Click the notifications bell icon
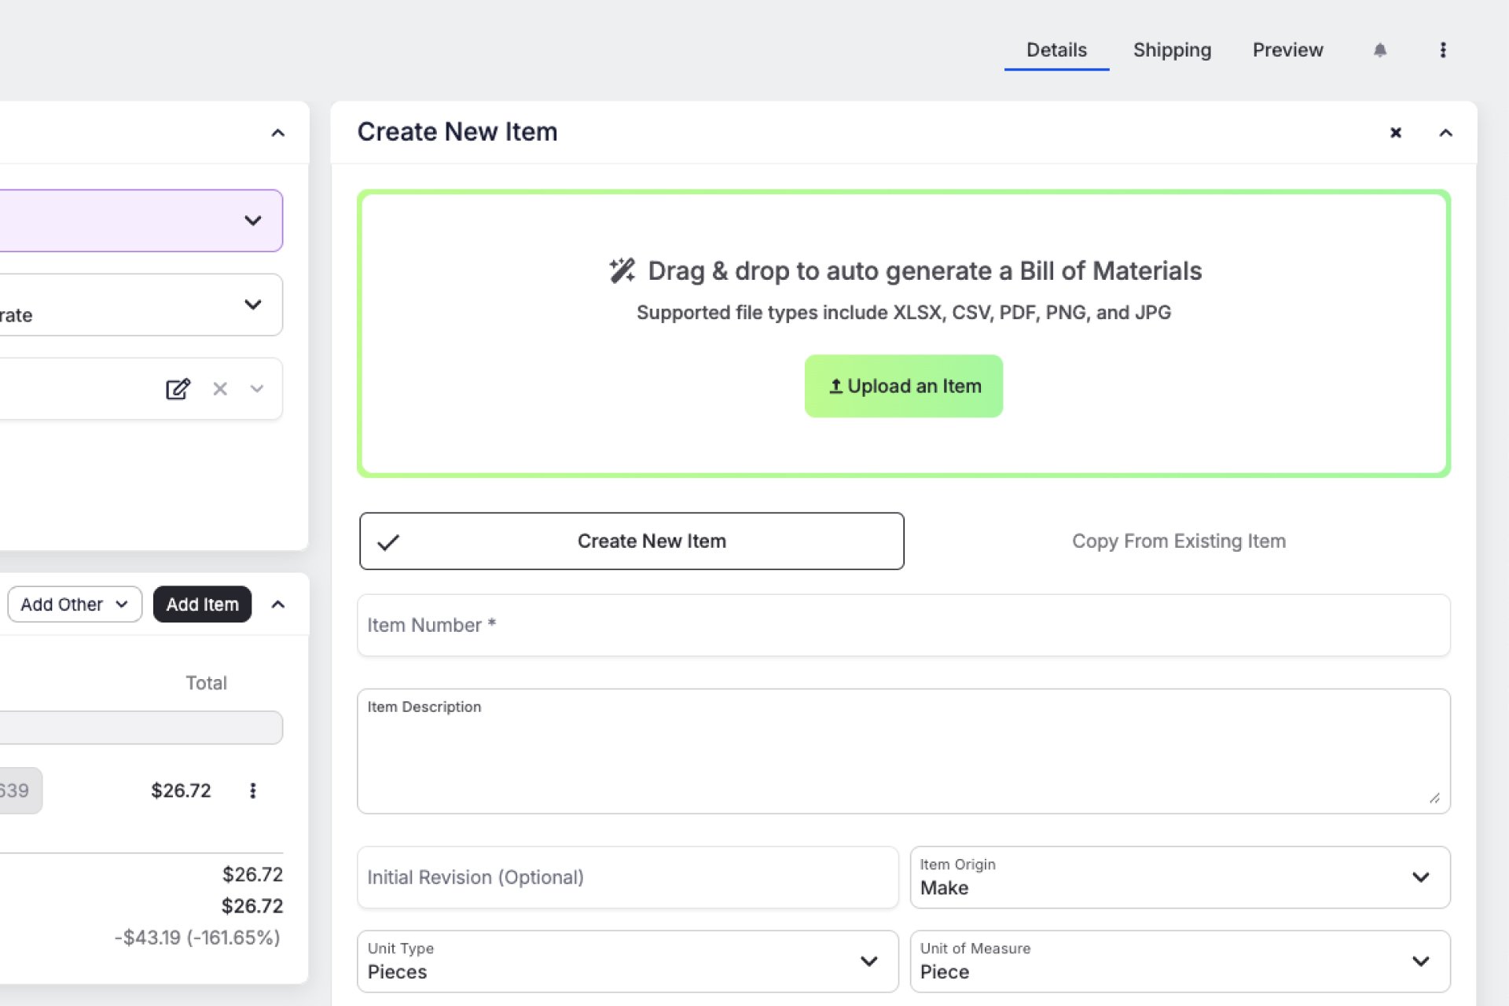 (x=1380, y=50)
